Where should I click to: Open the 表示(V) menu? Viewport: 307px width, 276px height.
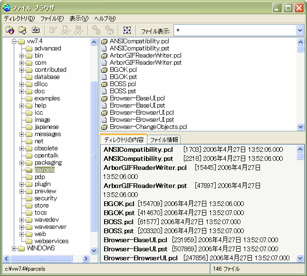pos(79,19)
